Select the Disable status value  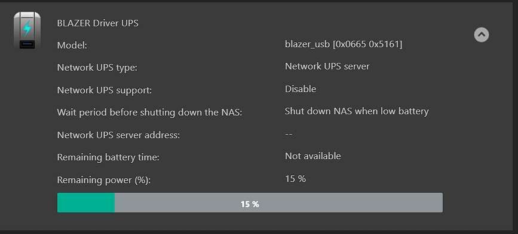pos(301,89)
